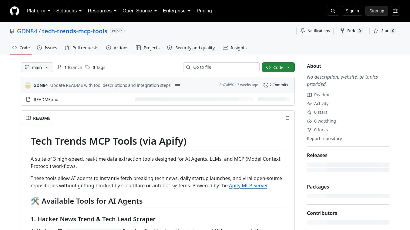Open the latest commit message link
Image resolution: width=410 pixels, height=230 pixels.
[x=110, y=85]
